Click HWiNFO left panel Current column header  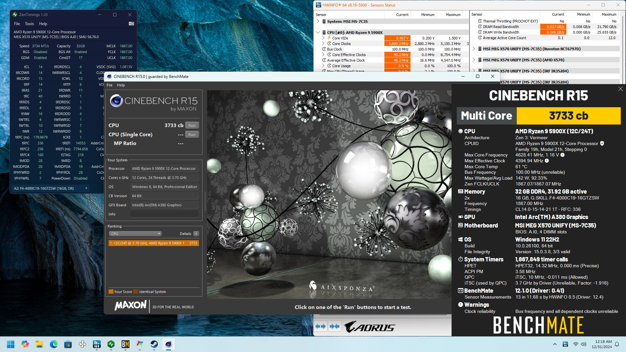[x=397, y=15]
